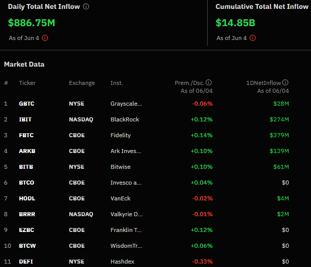Click the WisdomTr... institution name
Viewport: 311px width, 267px height.
tap(127, 246)
